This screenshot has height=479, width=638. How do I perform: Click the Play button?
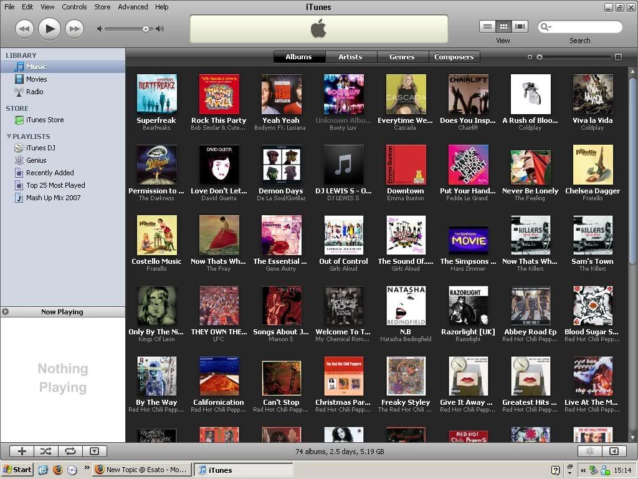[50, 29]
